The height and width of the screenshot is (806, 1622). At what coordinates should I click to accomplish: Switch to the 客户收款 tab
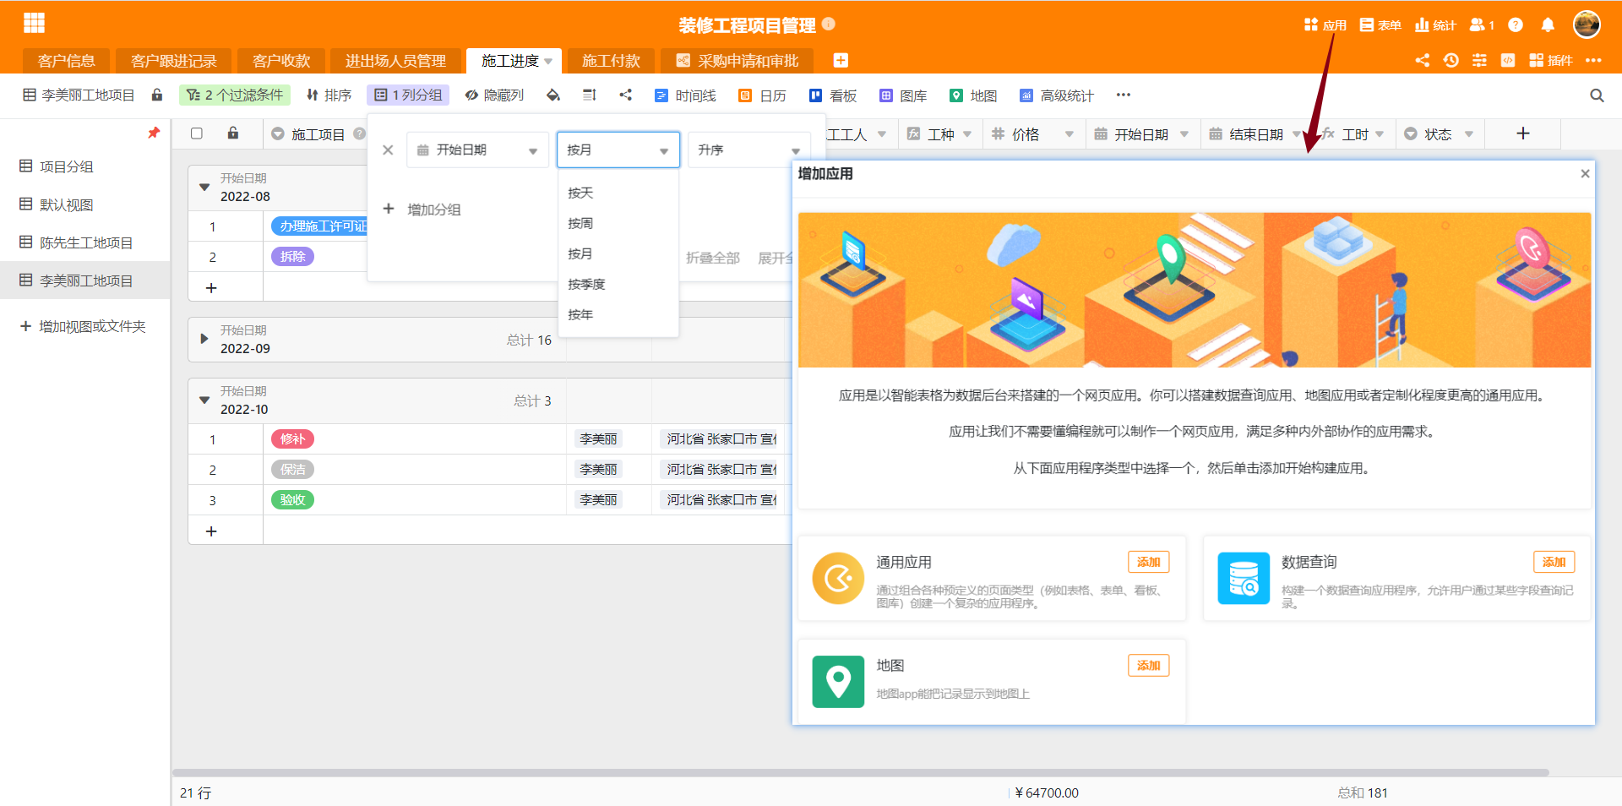[280, 60]
